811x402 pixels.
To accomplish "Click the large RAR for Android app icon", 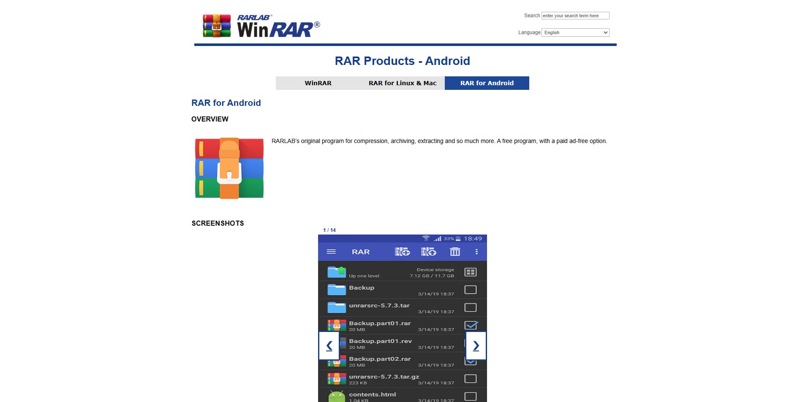I will pos(229,168).
